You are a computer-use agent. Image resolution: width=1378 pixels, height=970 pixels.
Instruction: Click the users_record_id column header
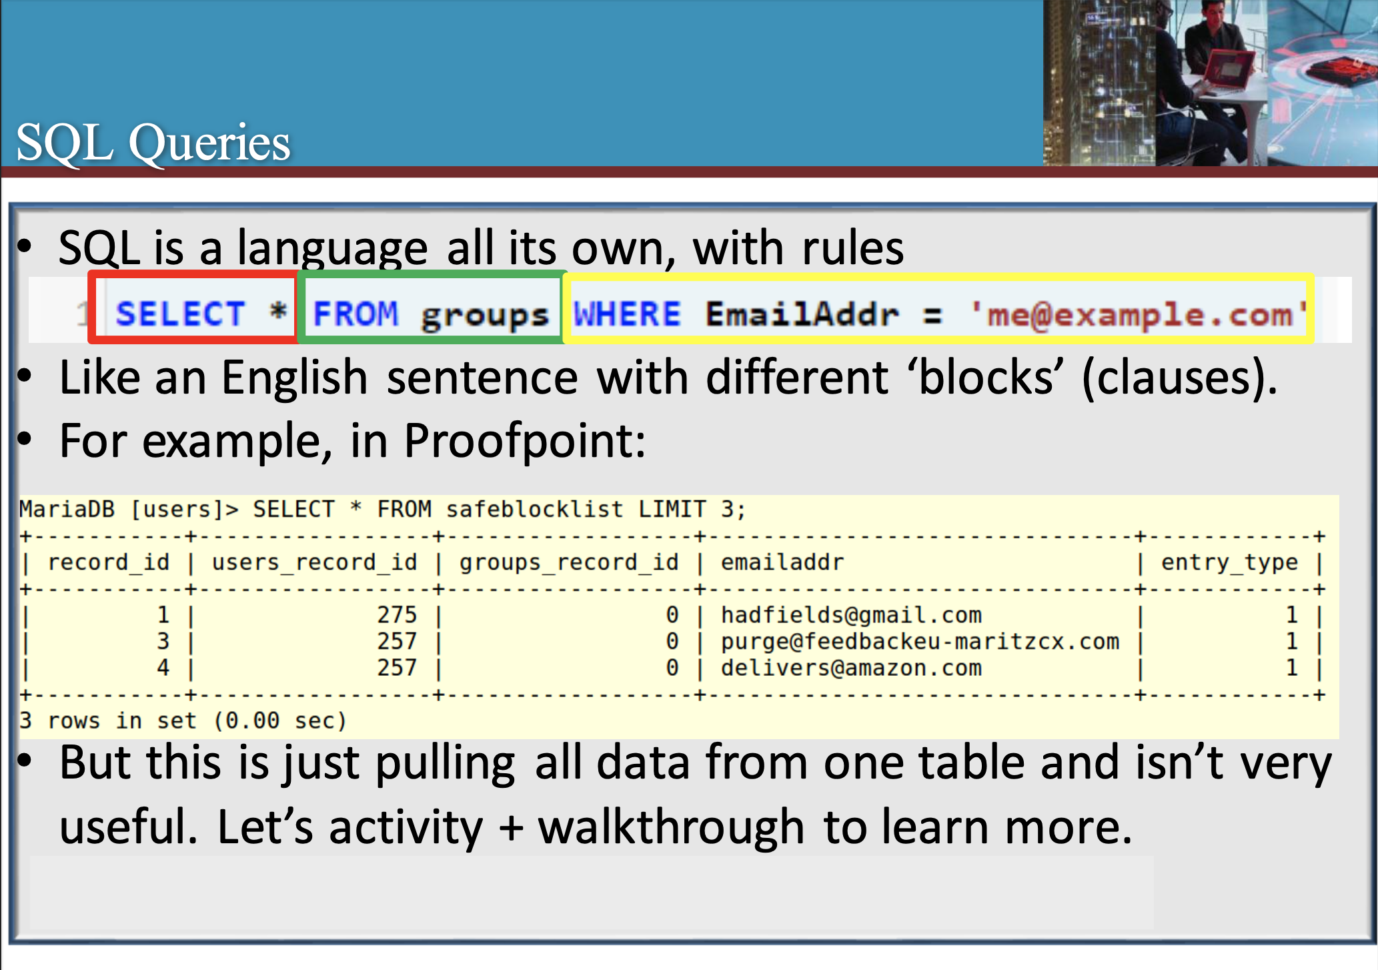click(x=313, y=562)
